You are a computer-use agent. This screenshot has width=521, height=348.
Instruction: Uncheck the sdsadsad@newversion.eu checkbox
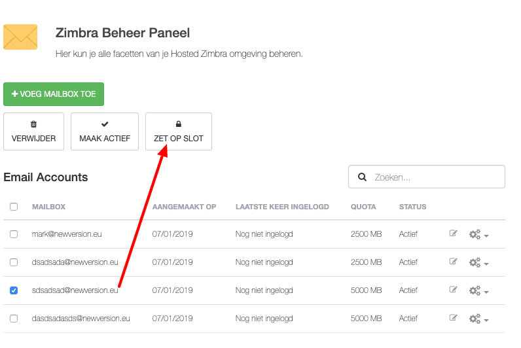coord(14,290)
